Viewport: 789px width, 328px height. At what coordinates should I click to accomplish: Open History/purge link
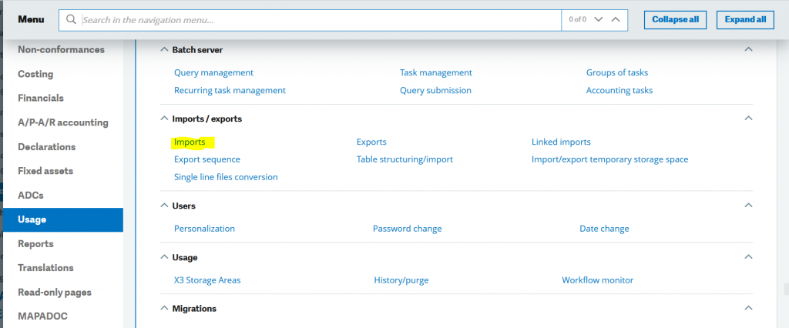(401, 280)
